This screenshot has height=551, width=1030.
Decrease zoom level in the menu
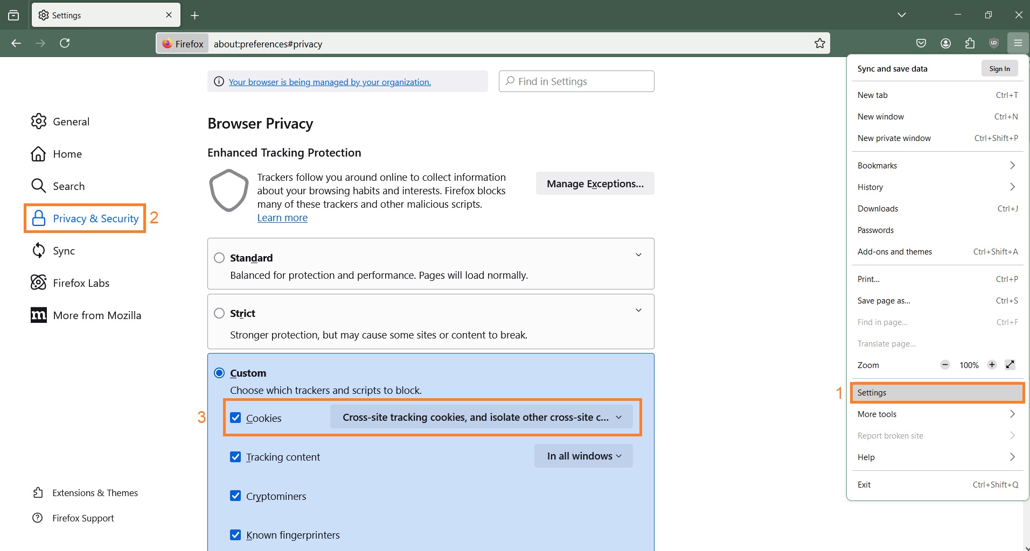point(944,365)
